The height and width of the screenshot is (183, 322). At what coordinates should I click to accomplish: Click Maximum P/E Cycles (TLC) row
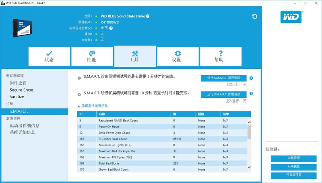162,157
